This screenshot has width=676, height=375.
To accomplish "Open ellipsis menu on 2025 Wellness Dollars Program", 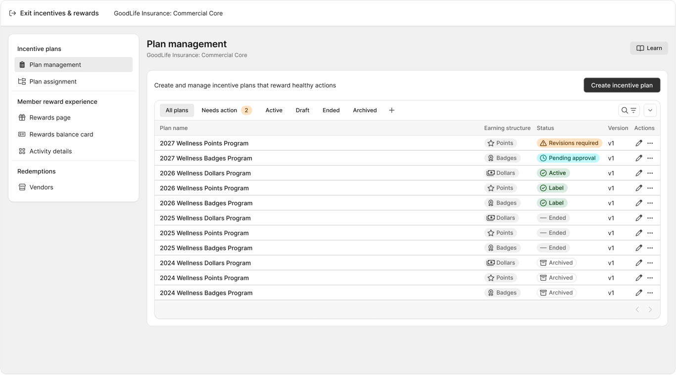I will pos(650,218).
